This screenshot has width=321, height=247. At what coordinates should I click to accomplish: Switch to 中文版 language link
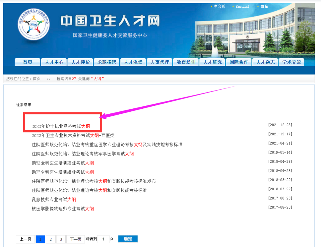pos(220,6)
